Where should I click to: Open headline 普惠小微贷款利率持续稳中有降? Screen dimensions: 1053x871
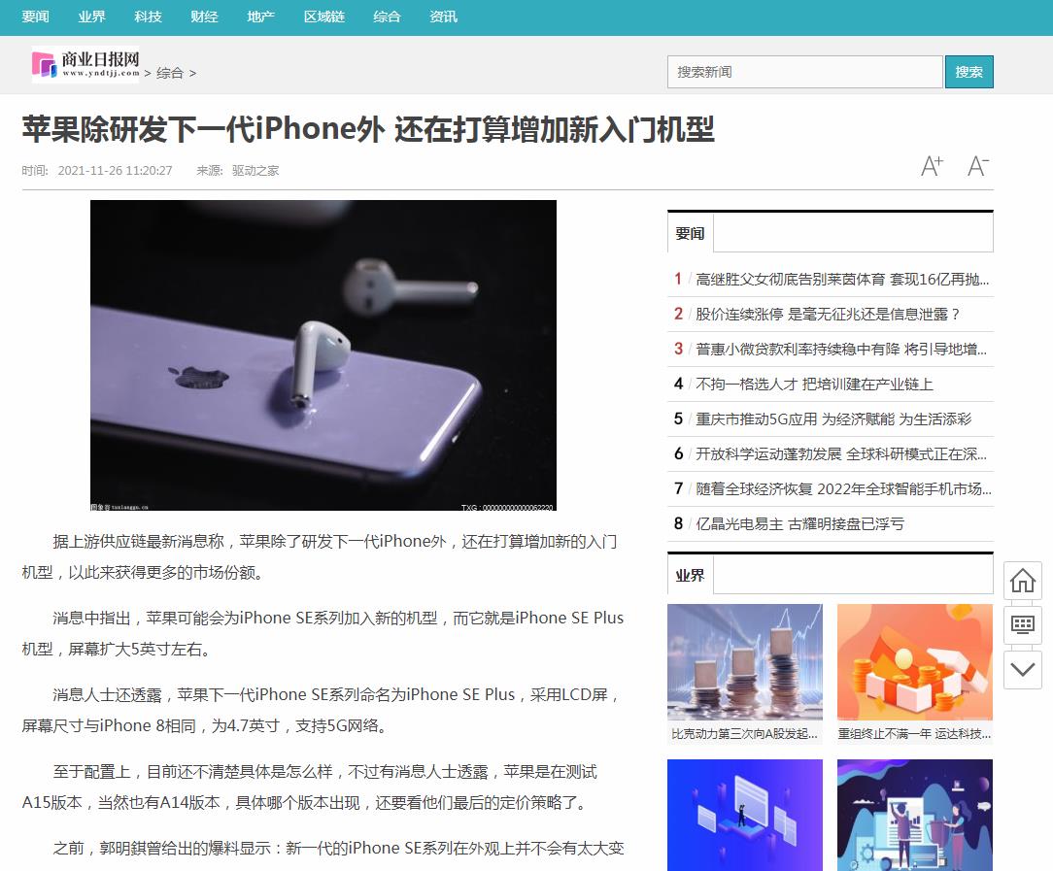pos(841,349)
